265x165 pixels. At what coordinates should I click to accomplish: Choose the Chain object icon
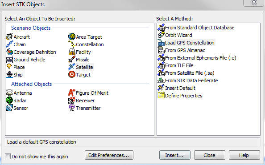pos(9,44)
